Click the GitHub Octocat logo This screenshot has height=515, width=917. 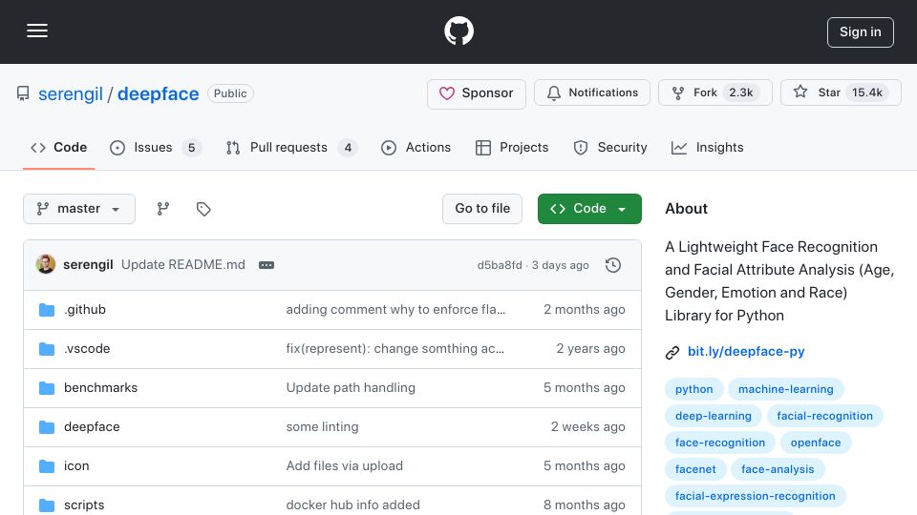pos(458,31)
